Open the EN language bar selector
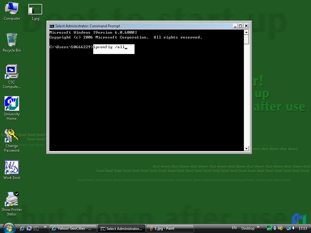 click(234, 228)
